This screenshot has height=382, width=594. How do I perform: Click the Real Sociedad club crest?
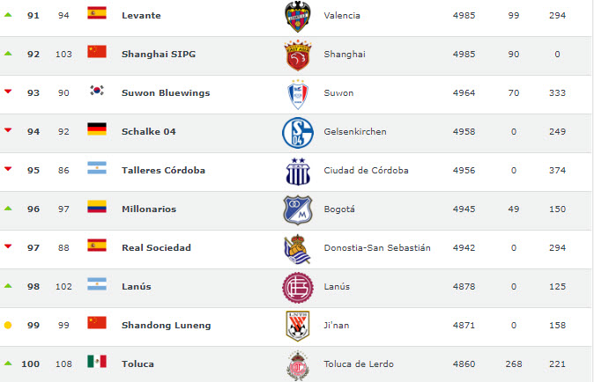point(297,248)
